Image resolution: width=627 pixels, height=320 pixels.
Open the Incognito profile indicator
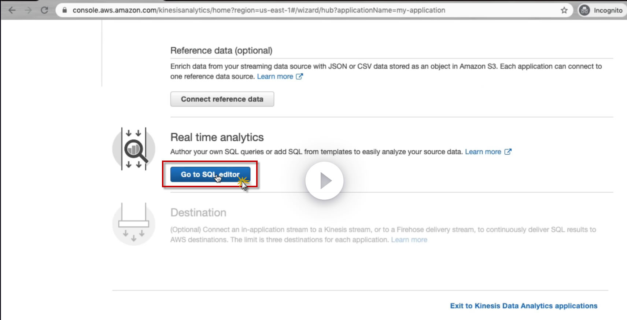(601, 10)
